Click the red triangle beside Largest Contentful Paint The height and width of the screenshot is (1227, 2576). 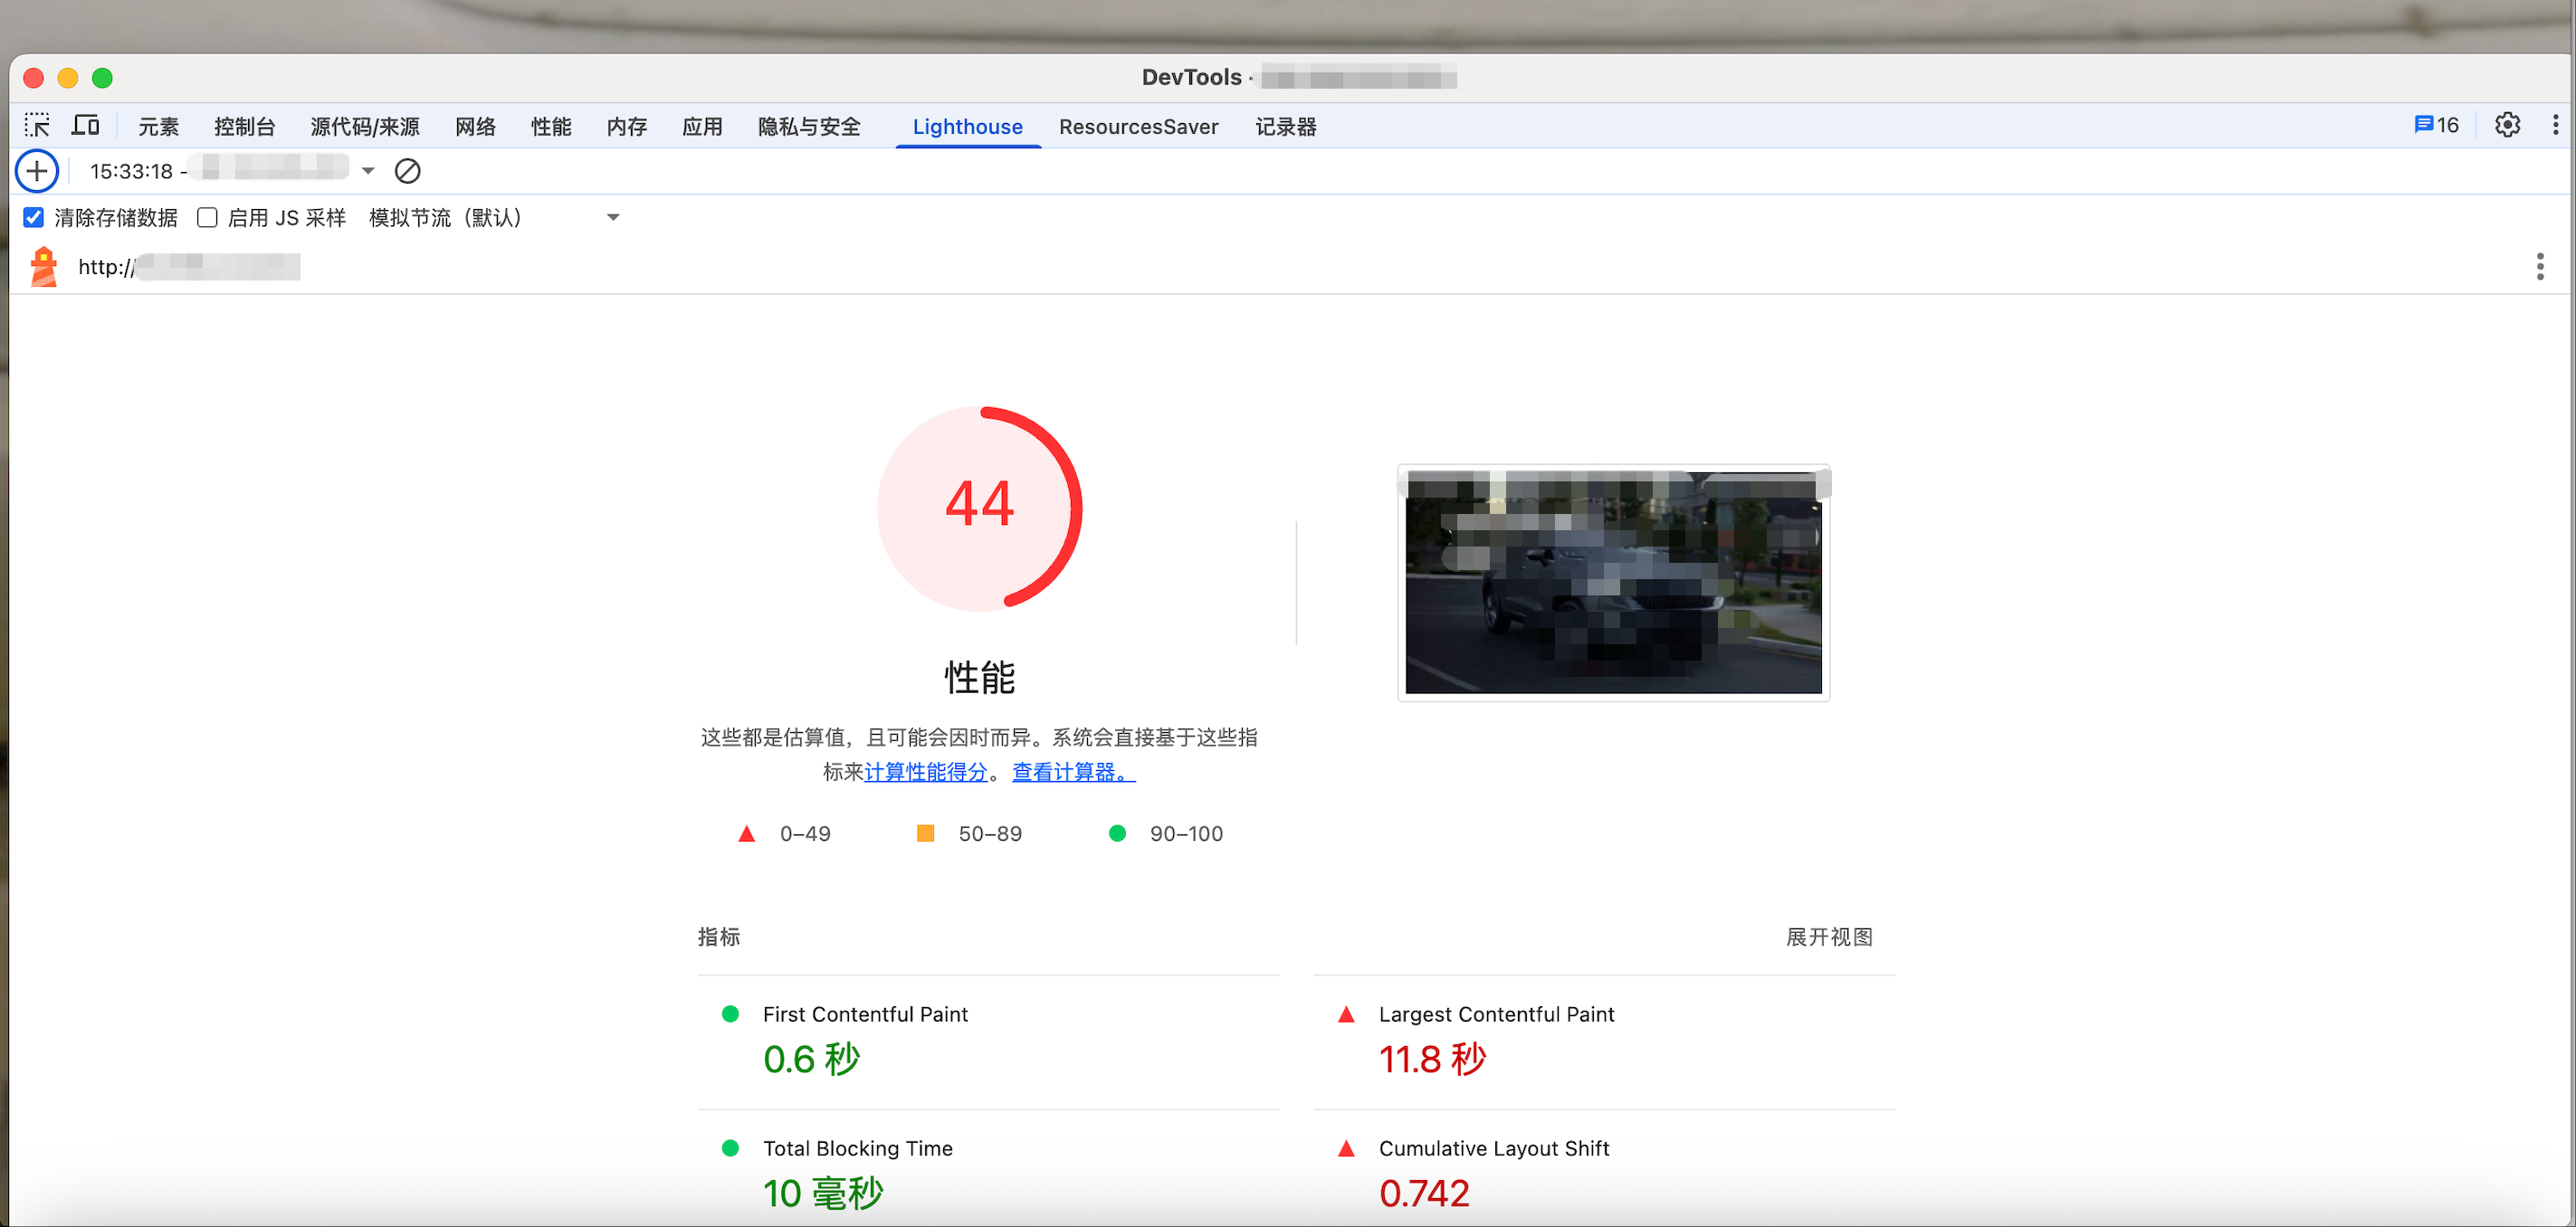click(x=1346, y=1014)
